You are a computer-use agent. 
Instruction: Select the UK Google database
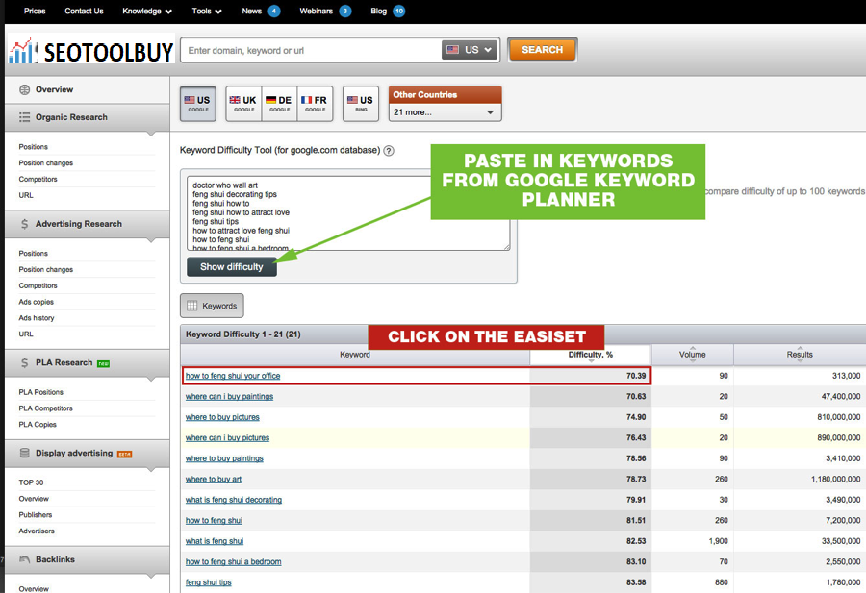[243, 103]
